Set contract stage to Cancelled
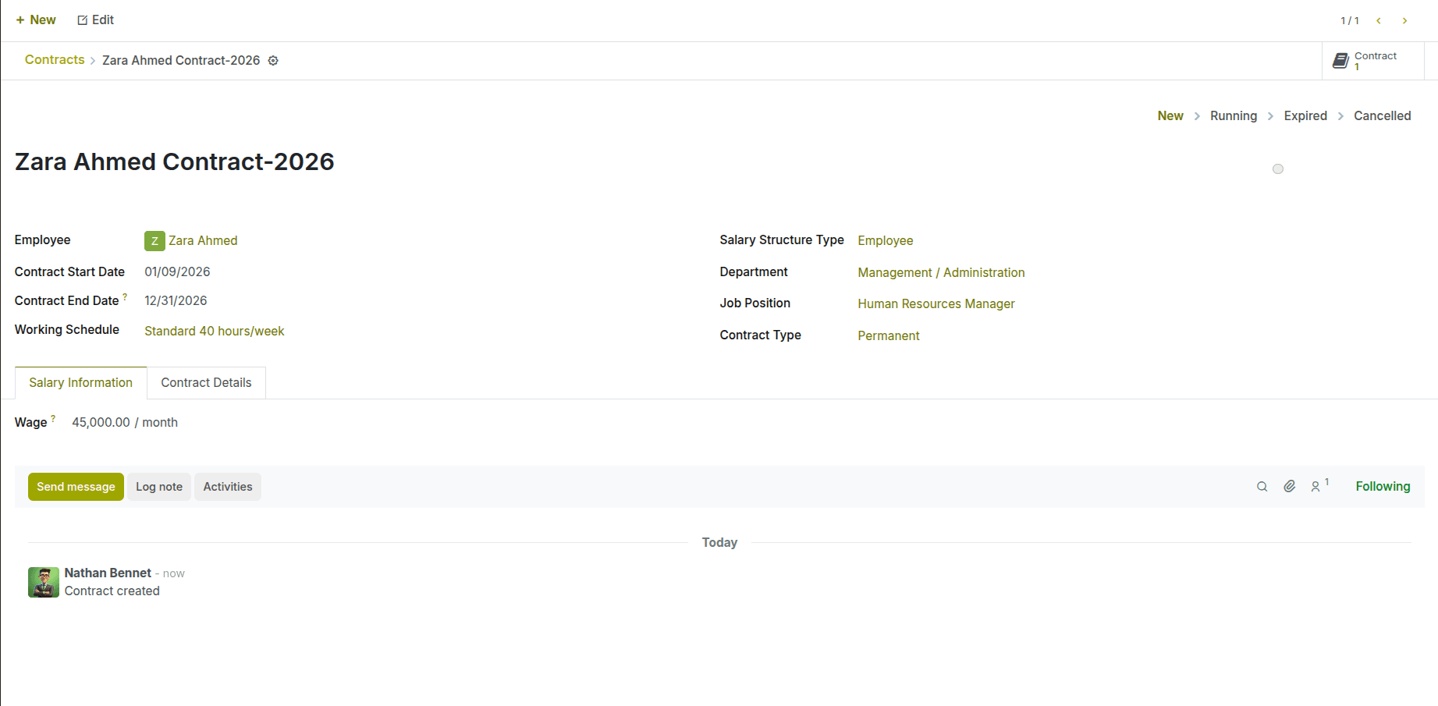This screenshot has height=706, width=1438. tap(1382, 115)
